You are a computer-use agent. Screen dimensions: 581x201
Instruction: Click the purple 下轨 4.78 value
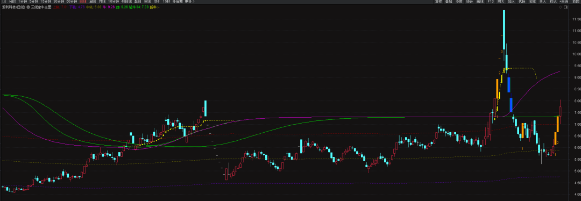[77, 7]
